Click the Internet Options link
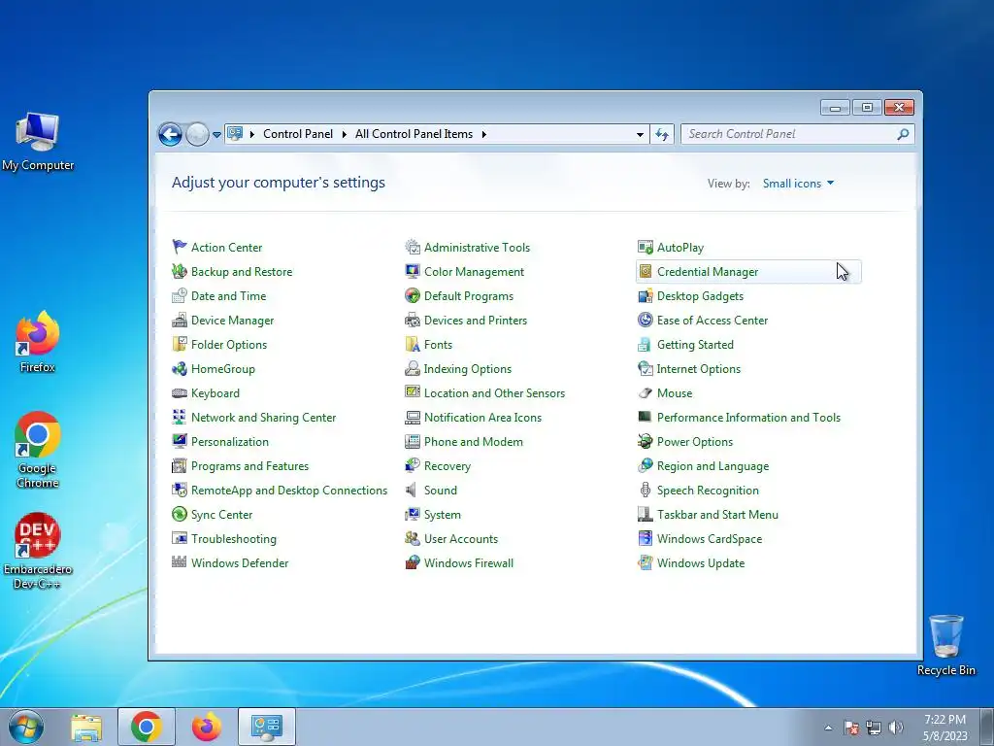Screen dimensions: 994x746 [699, 368]
